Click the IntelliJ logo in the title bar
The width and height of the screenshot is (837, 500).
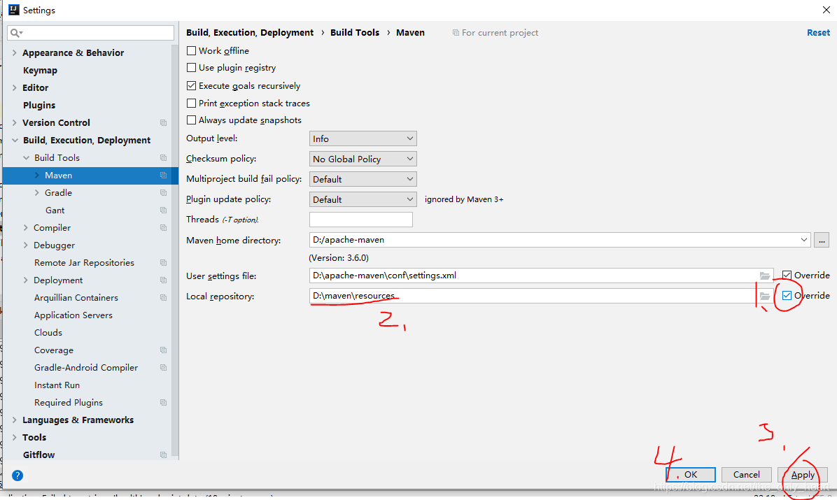(14, 10)
